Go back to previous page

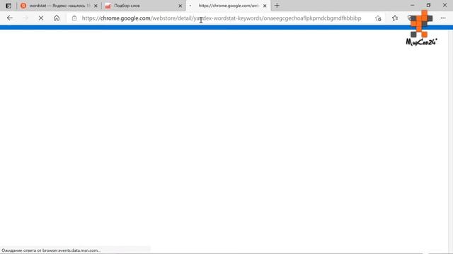[x=10, y=18]
